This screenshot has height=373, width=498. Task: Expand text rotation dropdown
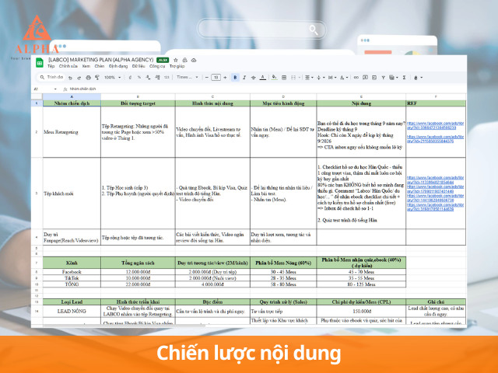point(347,78)
